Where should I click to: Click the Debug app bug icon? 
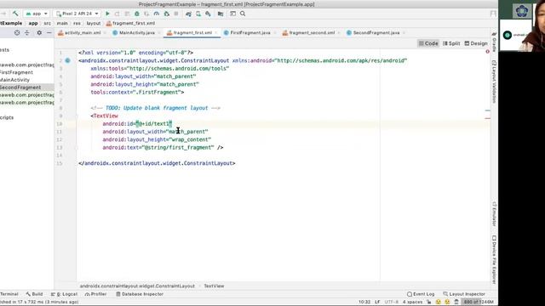137,14
